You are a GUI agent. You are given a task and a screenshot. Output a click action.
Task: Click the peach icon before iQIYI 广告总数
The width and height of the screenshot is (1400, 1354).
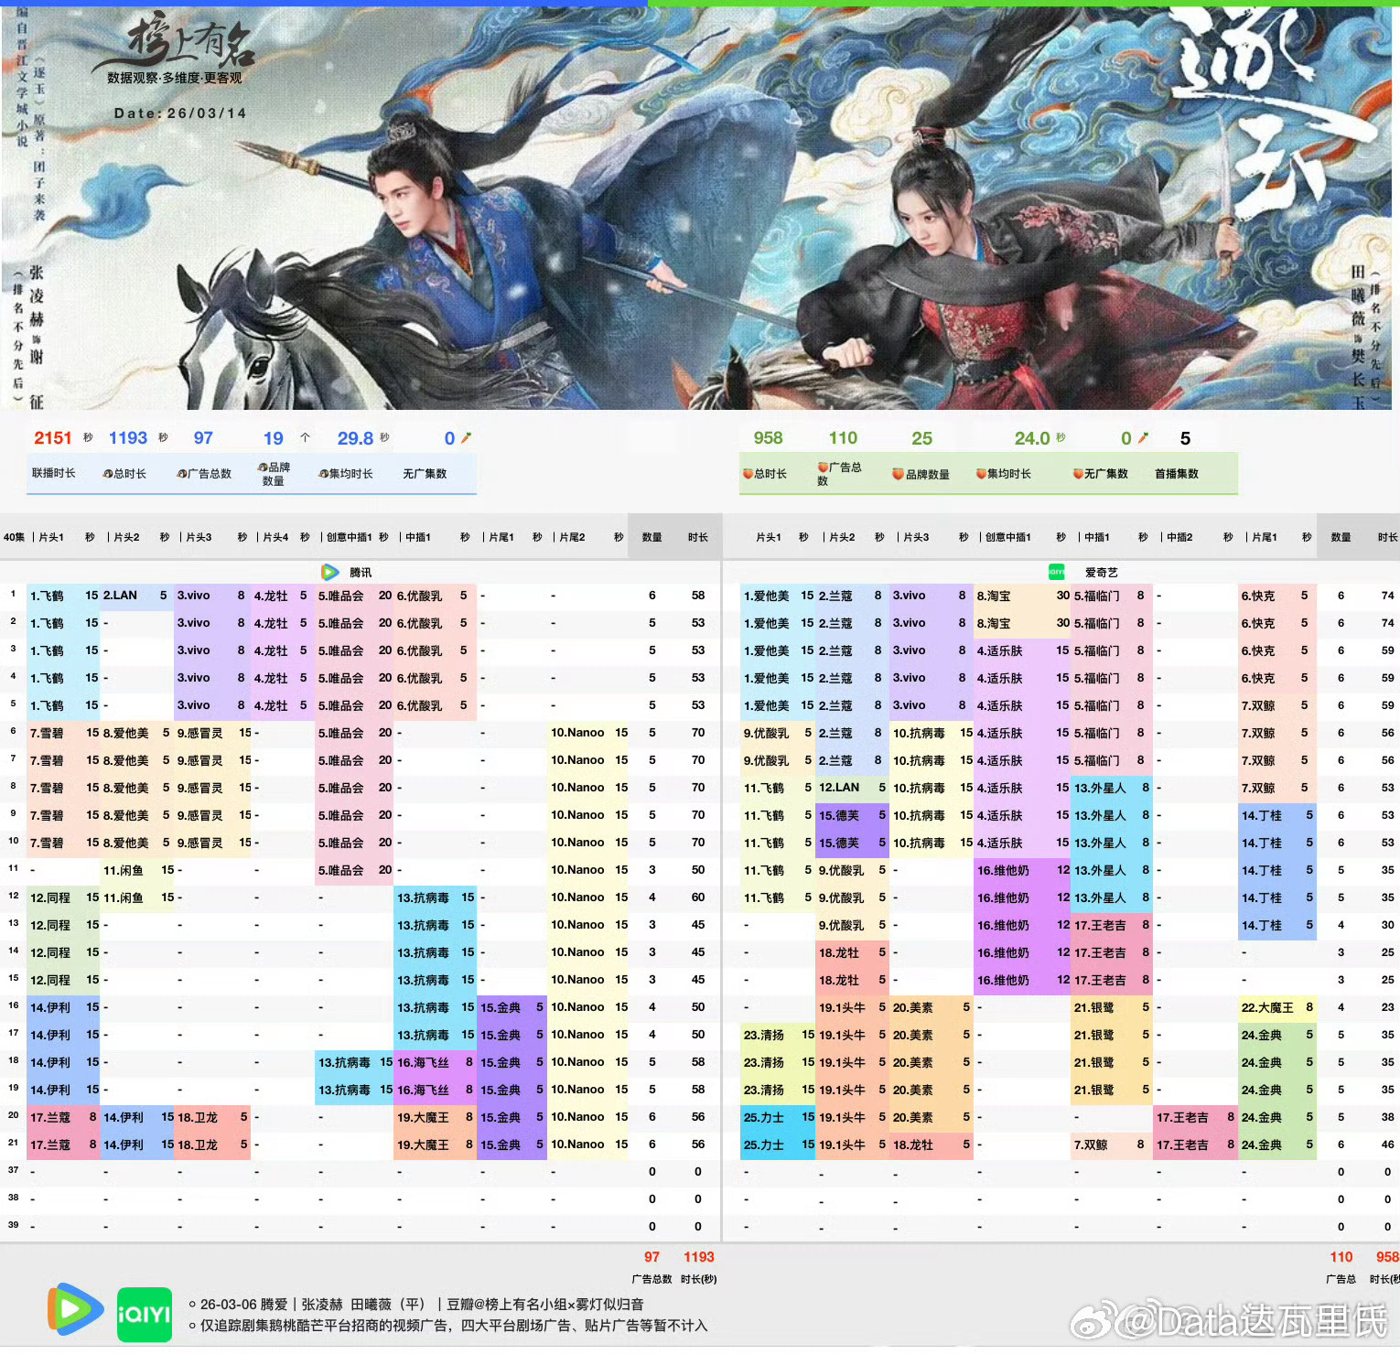823,467
